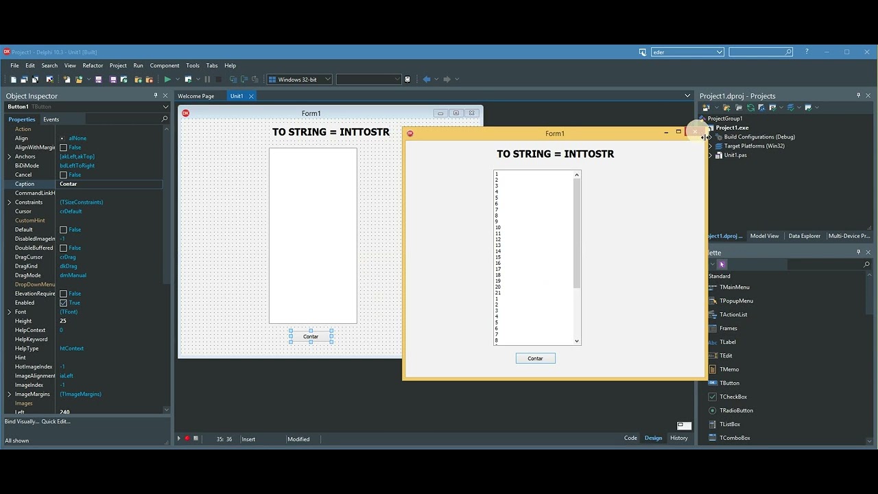This screenshot has height=494, width=878.
Task: Click the red record macro icon
Action: [x=187, y=438]
